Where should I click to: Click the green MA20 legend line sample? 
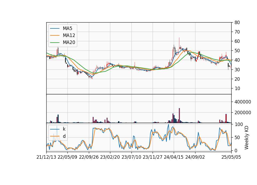55,43
